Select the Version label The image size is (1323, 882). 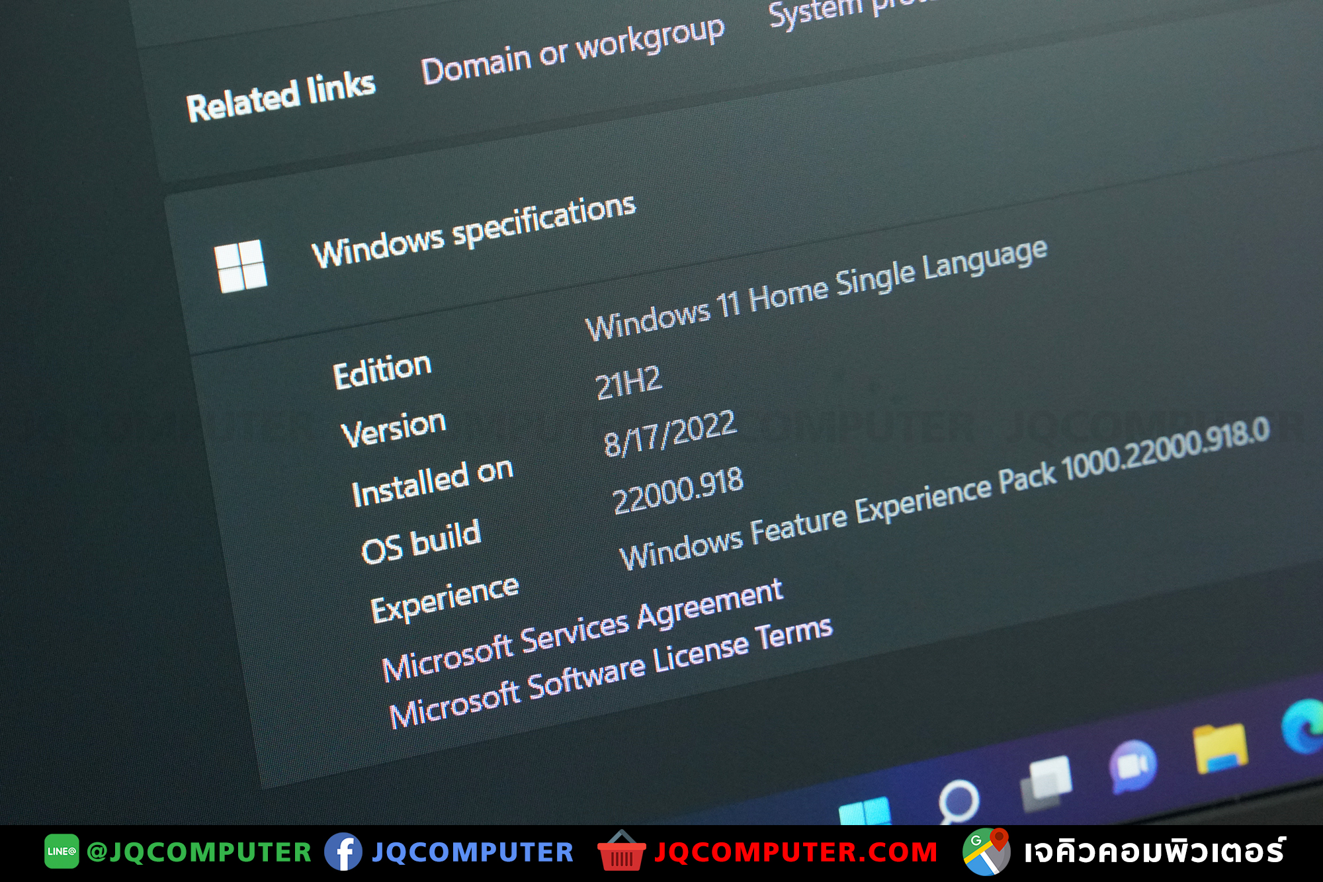[394, 428]
